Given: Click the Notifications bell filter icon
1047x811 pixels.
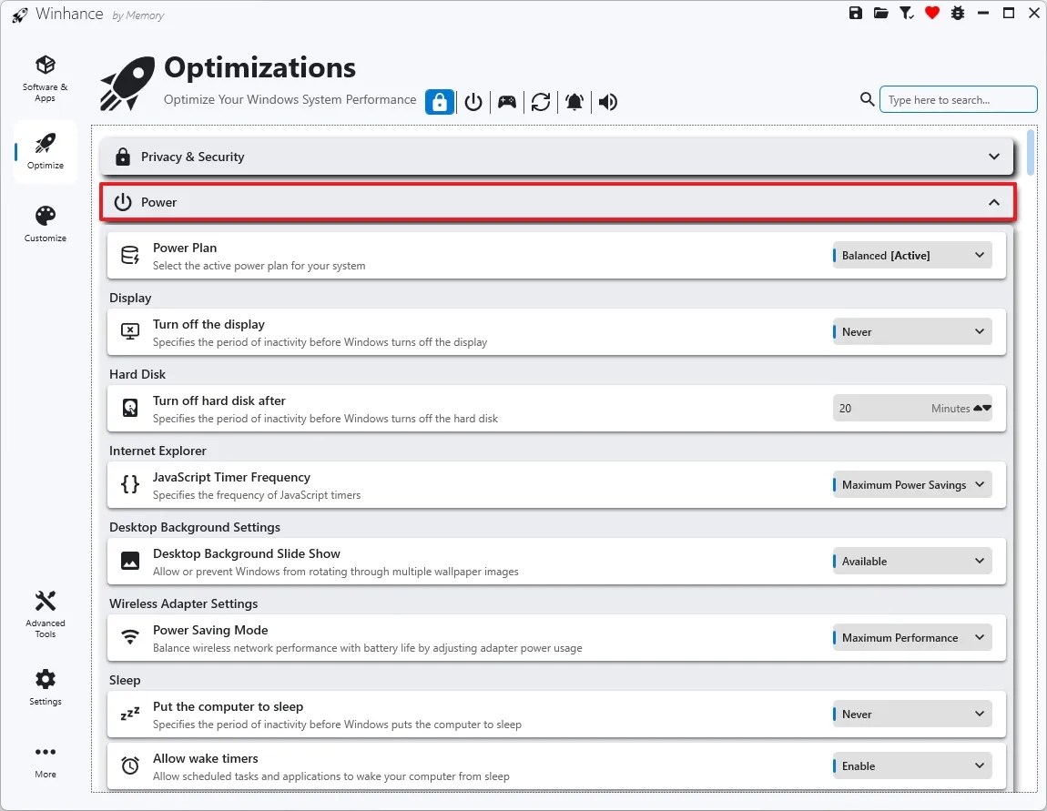Looking at the screenshot, I should [x=574, y=102].
